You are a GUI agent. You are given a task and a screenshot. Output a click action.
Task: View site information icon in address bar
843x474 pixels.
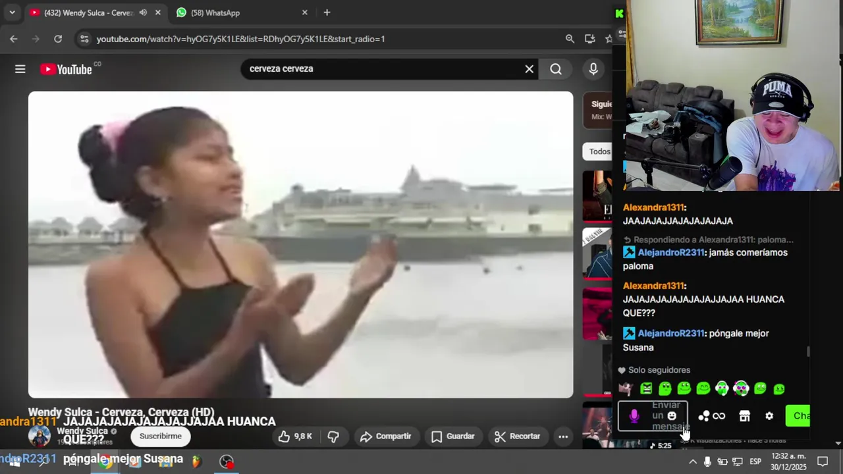point(84,39)
